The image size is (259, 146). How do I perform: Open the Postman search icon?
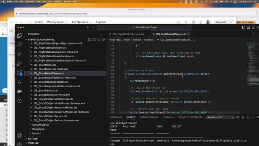coord(179,22)
